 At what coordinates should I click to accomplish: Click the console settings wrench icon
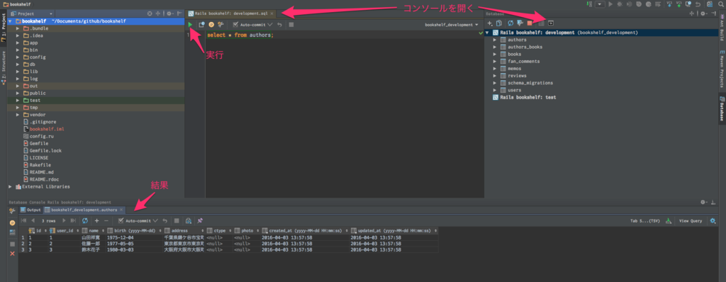point(221,25)
